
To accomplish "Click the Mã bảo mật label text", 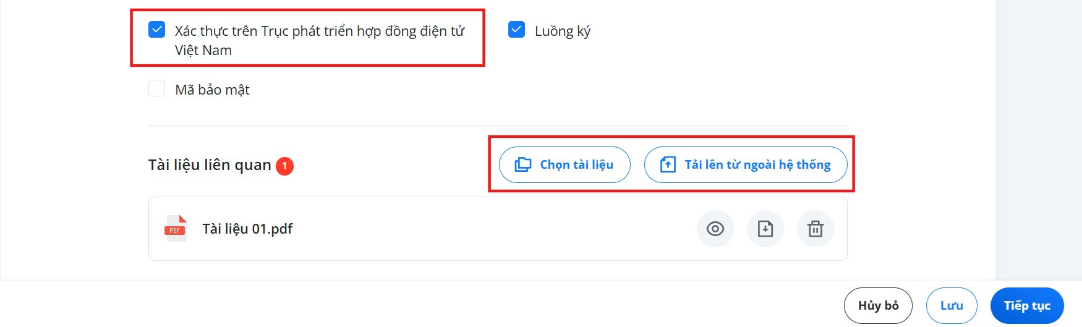I will pyautogui.click(x=212, y=90).
